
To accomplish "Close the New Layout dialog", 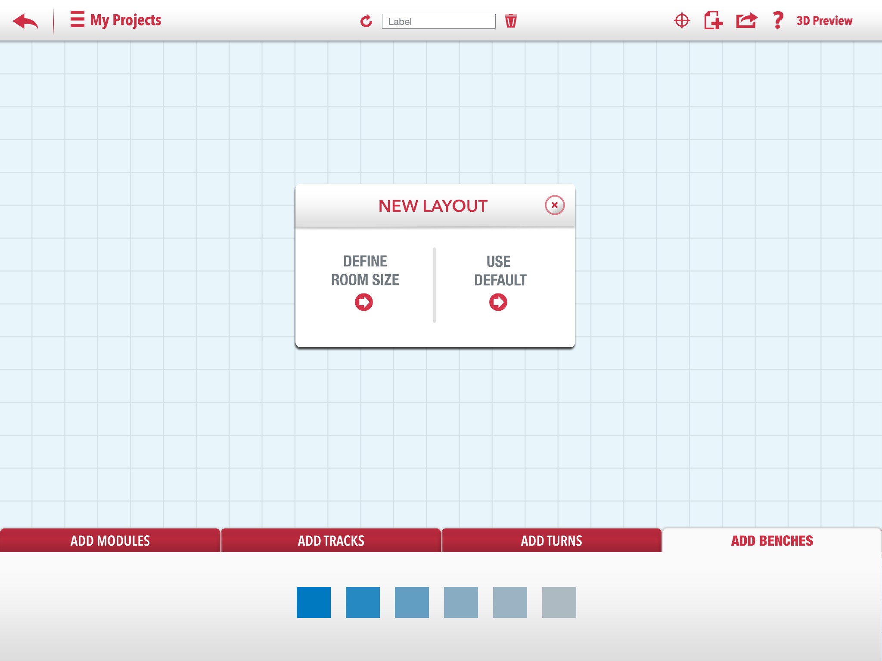I will (x=554, y=205).
